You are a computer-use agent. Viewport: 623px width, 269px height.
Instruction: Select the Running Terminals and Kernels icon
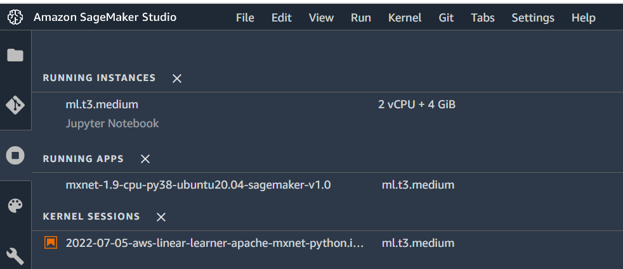point(15,155)
